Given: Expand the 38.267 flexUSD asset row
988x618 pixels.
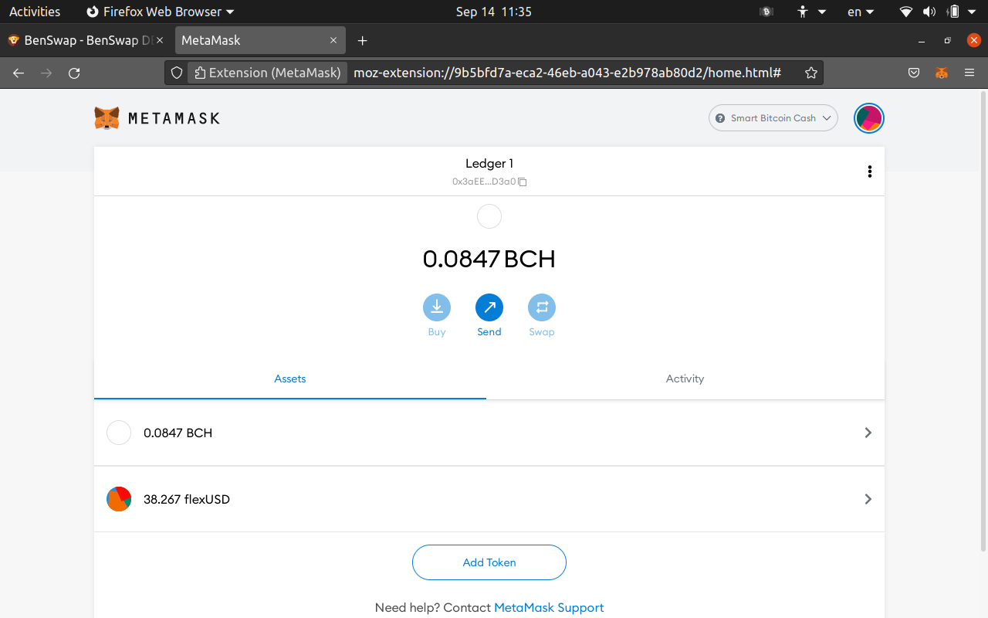Looking at the screenshot, I should (489, 499).
